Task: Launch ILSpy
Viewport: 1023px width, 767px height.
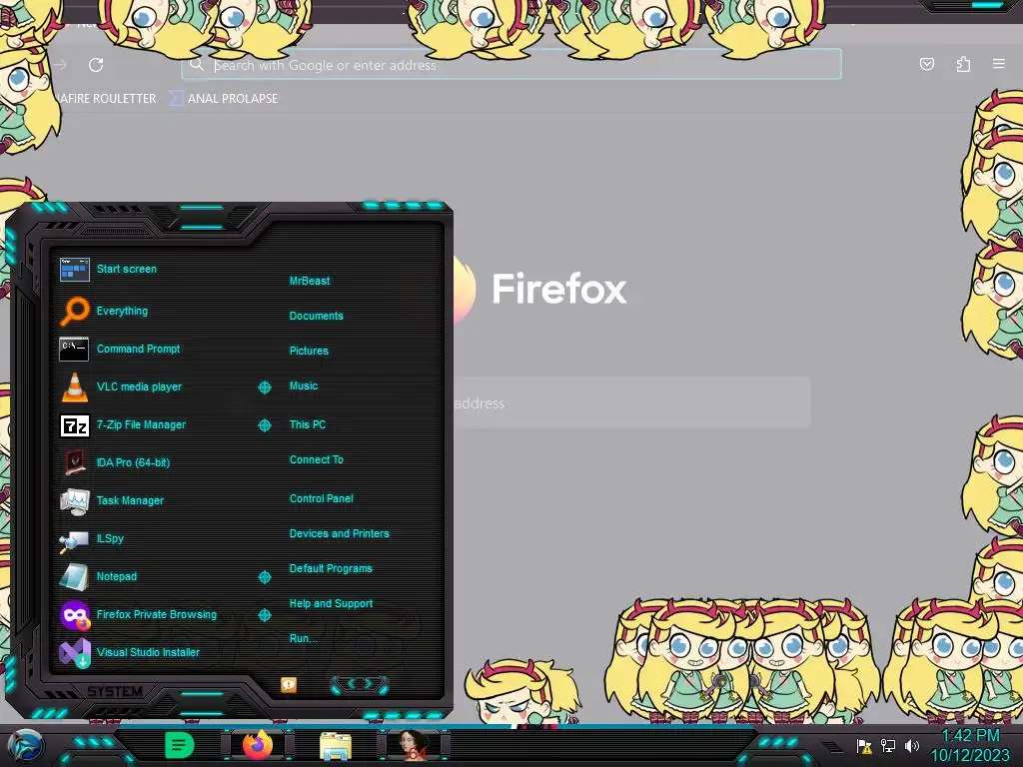Action: [x=110, y=538]
